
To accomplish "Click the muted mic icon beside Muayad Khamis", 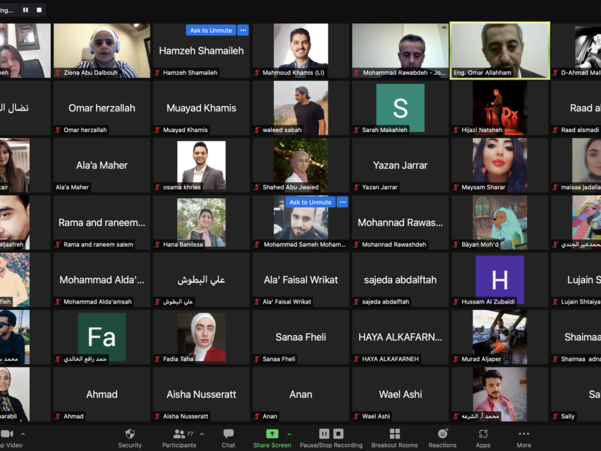I will [157, 130].
